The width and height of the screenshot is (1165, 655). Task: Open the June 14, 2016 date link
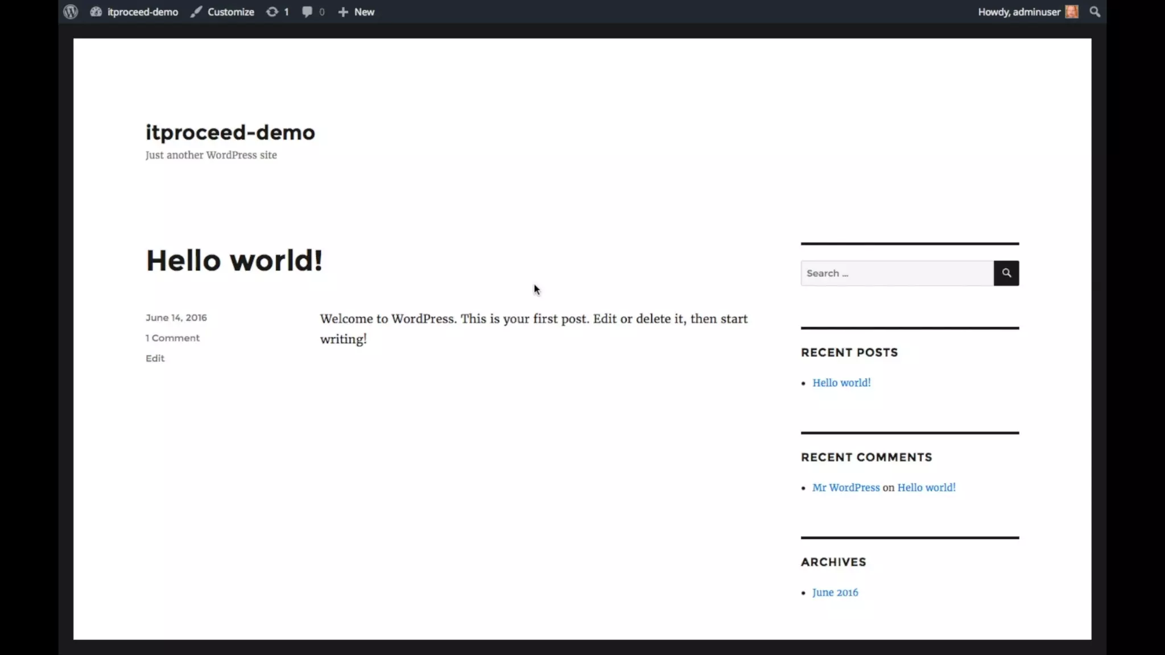coord(176,317)
